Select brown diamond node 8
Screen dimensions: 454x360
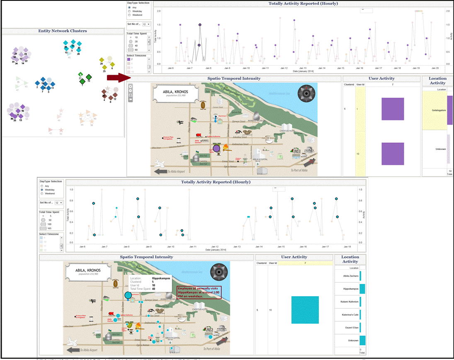pos(111,98)
